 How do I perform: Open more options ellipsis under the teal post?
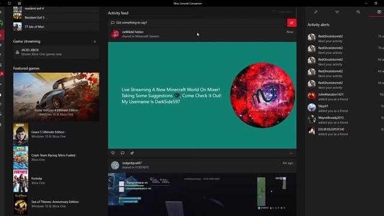tap(290, 154)
